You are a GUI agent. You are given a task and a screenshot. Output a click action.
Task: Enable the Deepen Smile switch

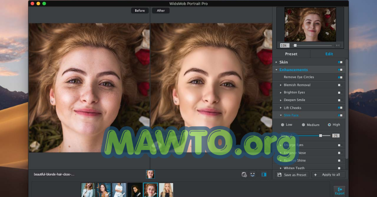(x=340, y=100)
